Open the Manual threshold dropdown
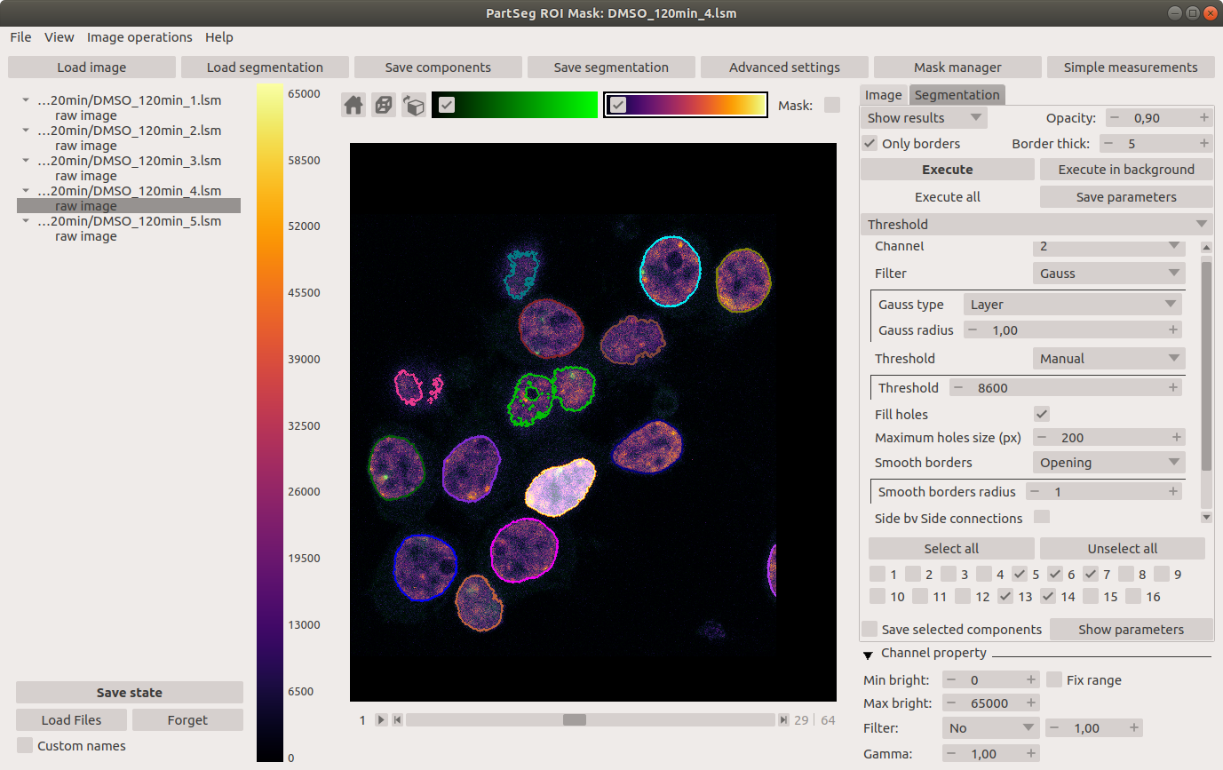This screenshot has height=770, width=1223. click(x=1108, y=359)
